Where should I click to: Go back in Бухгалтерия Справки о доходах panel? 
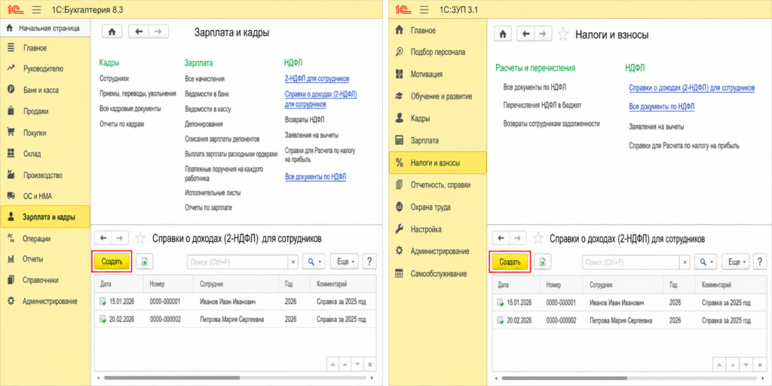(103, 237)
